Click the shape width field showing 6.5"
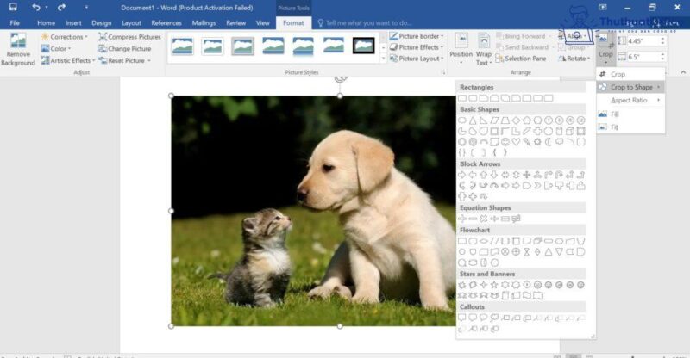The width and height of the screenshot is (690, 358). tap(643, 57)
